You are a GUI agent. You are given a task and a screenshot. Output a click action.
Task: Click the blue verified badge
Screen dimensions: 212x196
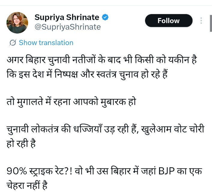105,17
